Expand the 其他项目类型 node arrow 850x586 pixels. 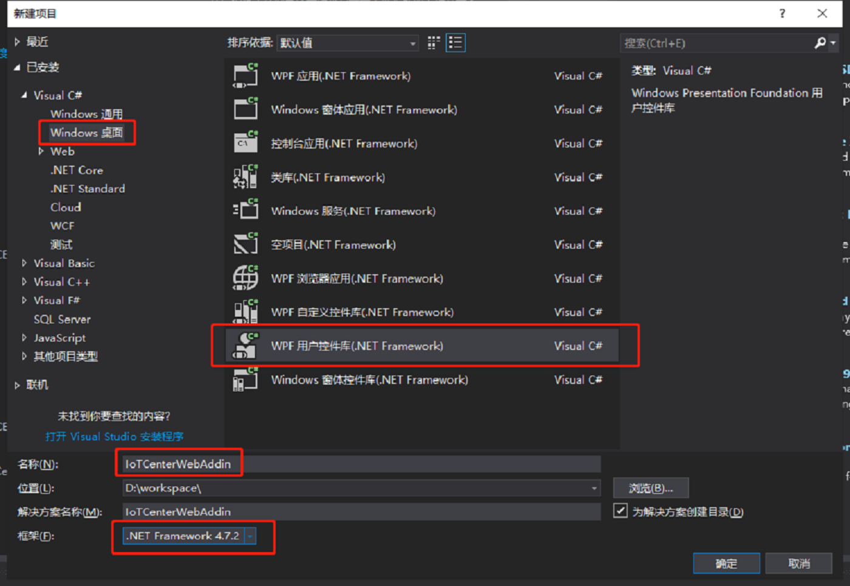[x=24, y=357]
